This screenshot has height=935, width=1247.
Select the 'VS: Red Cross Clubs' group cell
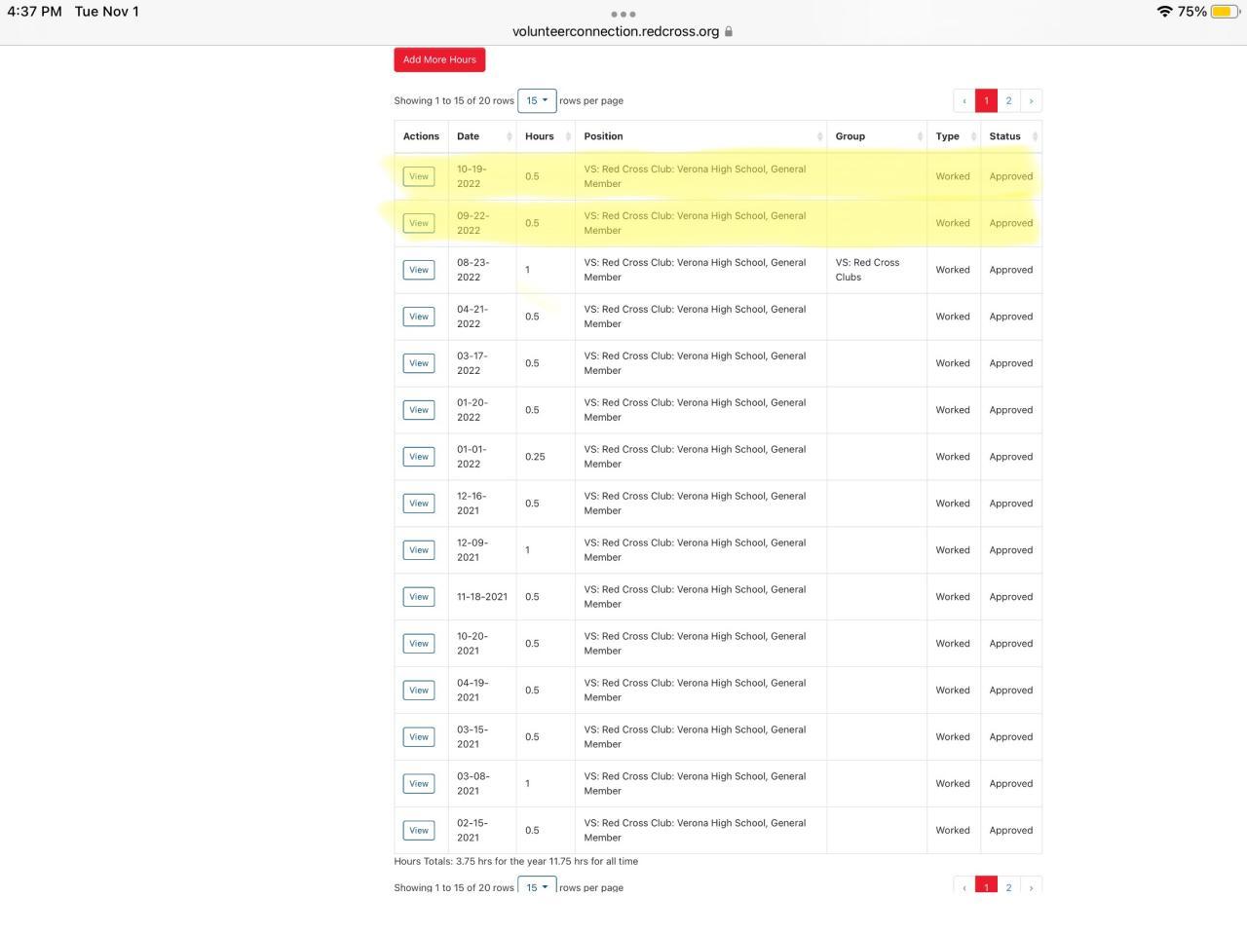pos(876,270)
